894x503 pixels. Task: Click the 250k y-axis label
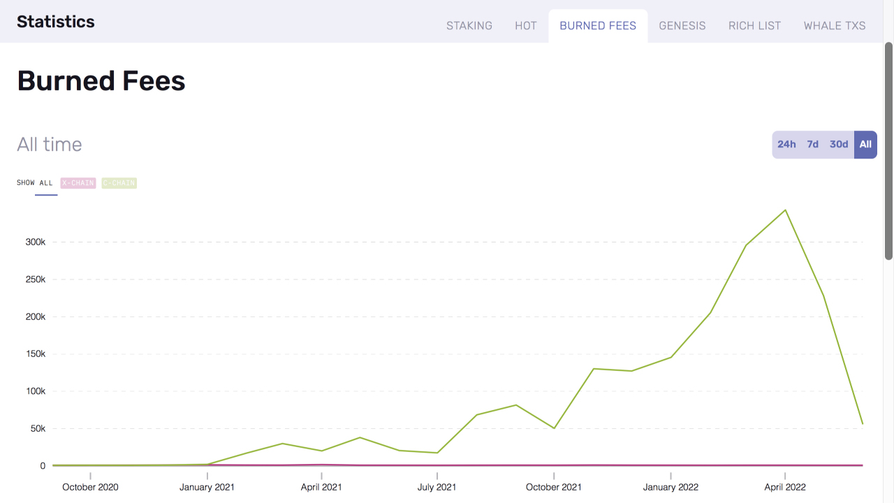[34, 279]
